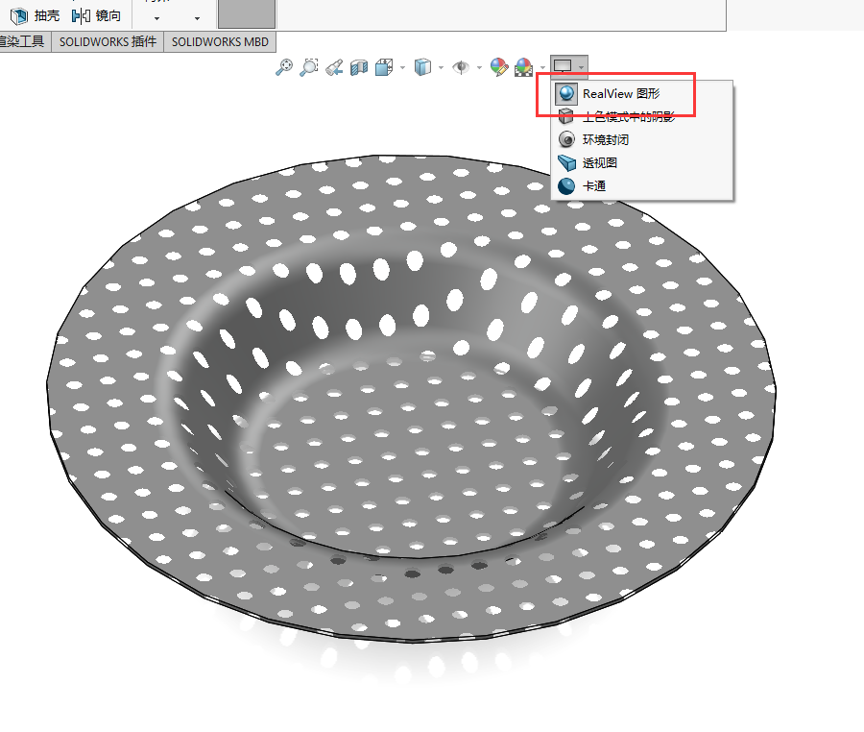Toggle shadows in shaded mode (上色模式中的阴影)
864x732 pixels.
click(642, 117)
